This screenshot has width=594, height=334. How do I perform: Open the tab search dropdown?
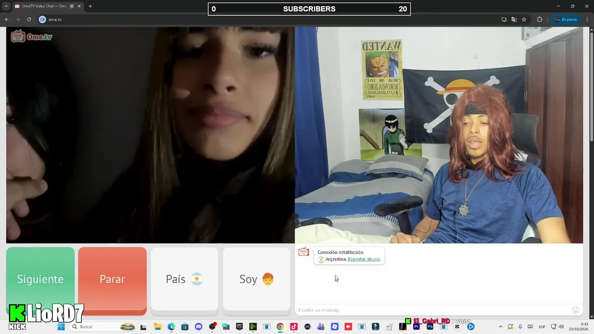6,6
